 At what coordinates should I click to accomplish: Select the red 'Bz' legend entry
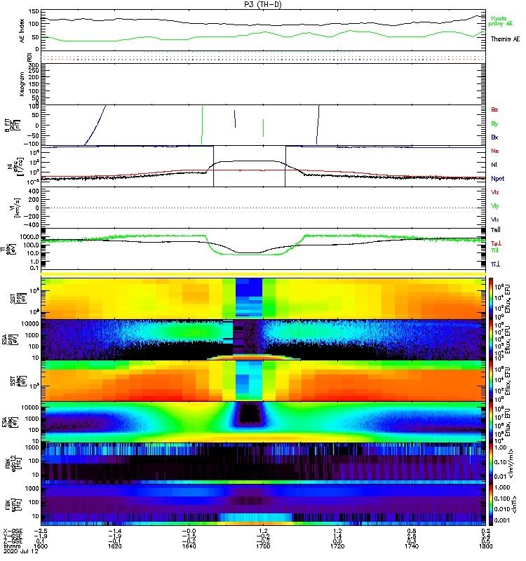494,109
